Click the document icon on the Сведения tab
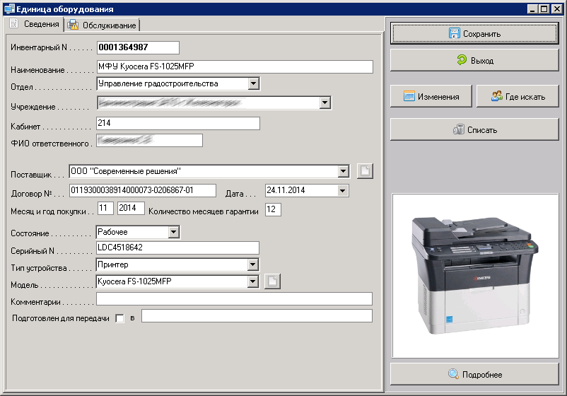Screen dimensions: 567x396 click(13, 23)
